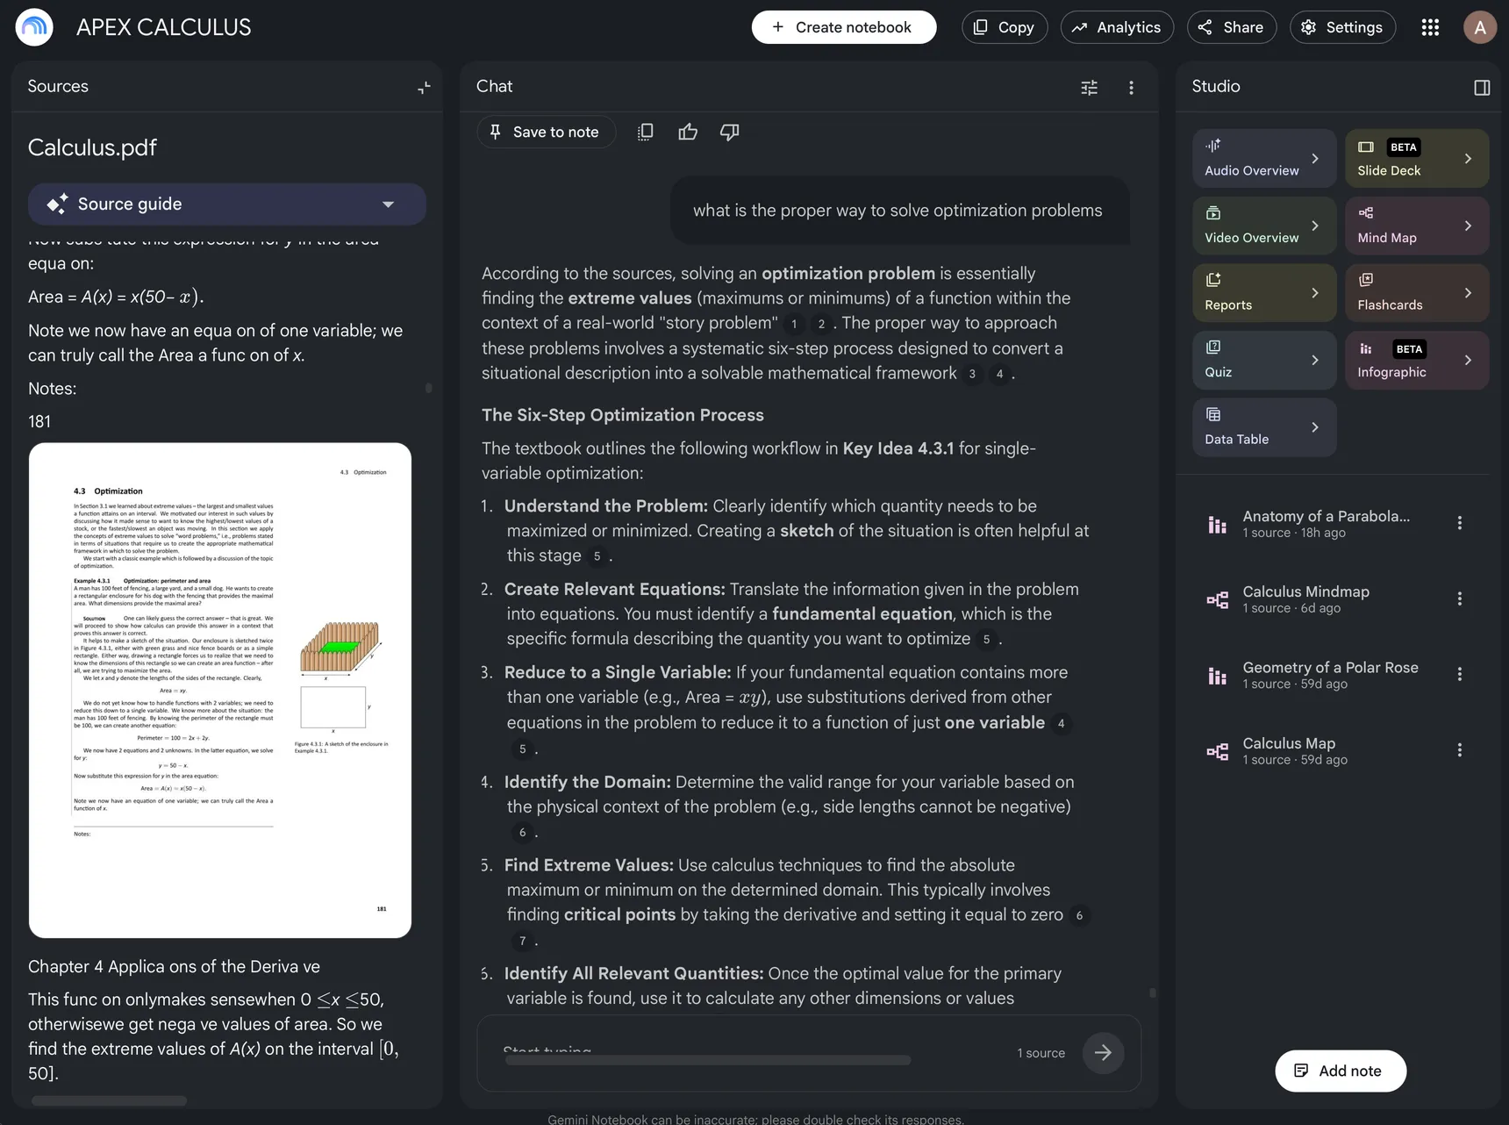Add a new note
This screenshot has height=1125, width=1509.
pyautogui.click(x=1341, y=1071)
